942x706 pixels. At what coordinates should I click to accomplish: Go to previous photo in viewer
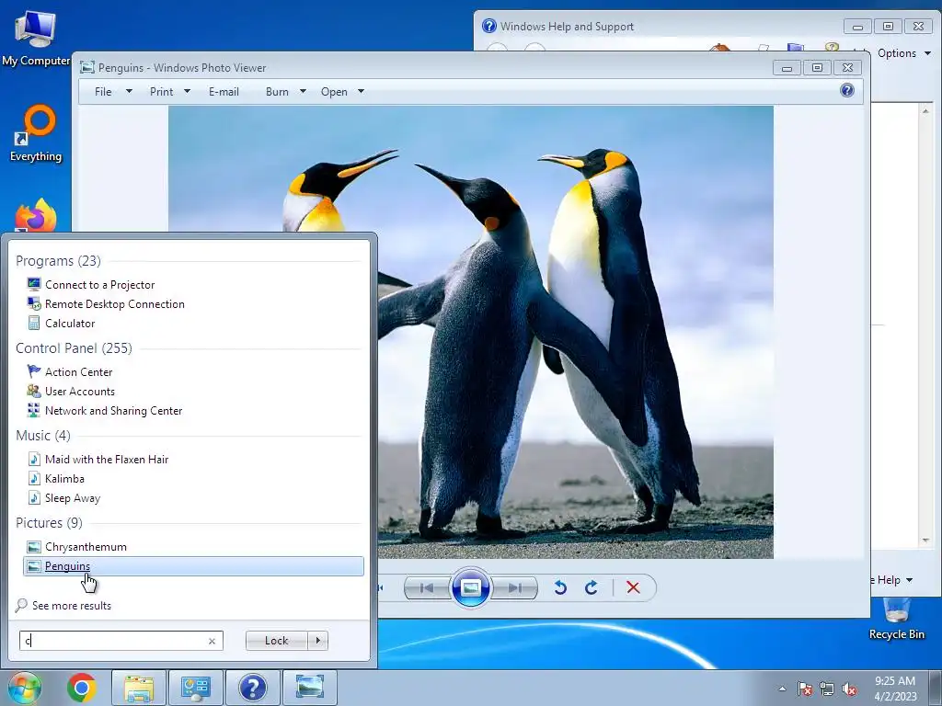[x=427, y=587]
